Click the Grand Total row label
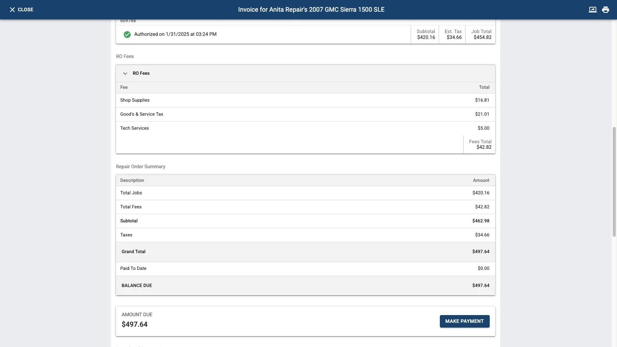The width and height of the screenshot is (617, 347). click(x=134, y=252)
